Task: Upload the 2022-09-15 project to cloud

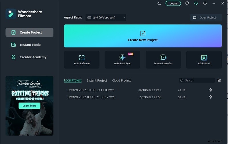Action: click(x=210, y=97)
